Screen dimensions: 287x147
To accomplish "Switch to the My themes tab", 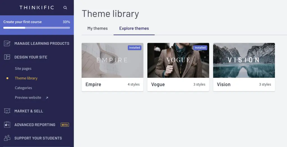I will pyautogui.click(x=98, y=29).
